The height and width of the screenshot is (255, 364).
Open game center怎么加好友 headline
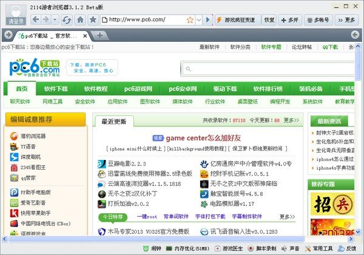coord(203,138)
